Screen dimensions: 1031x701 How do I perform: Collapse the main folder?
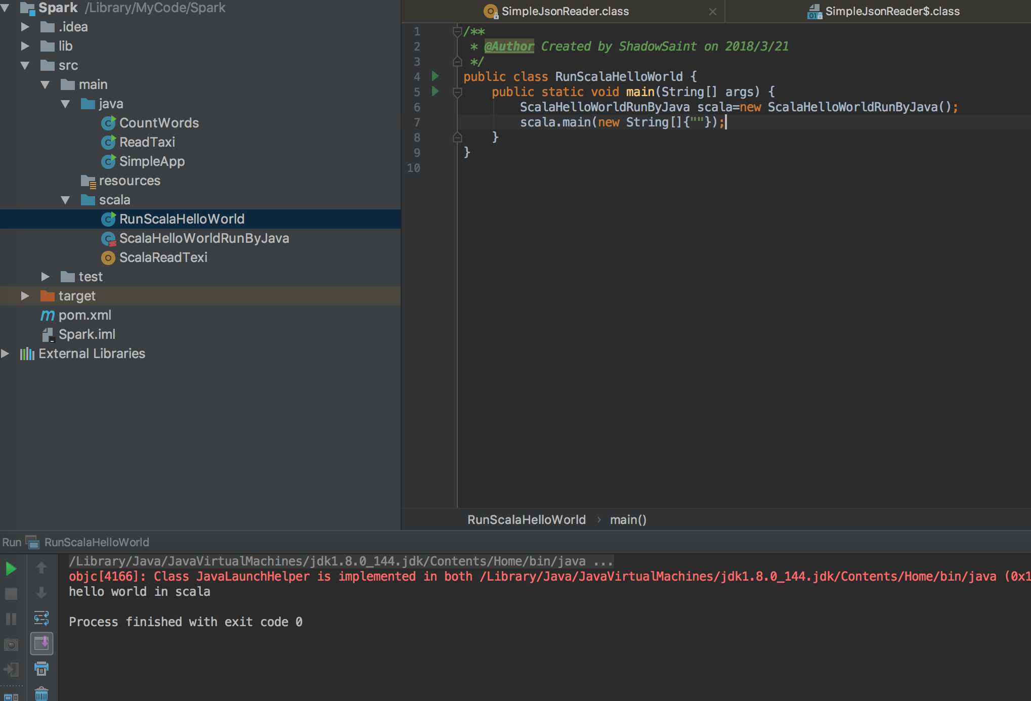click(45, 84)
